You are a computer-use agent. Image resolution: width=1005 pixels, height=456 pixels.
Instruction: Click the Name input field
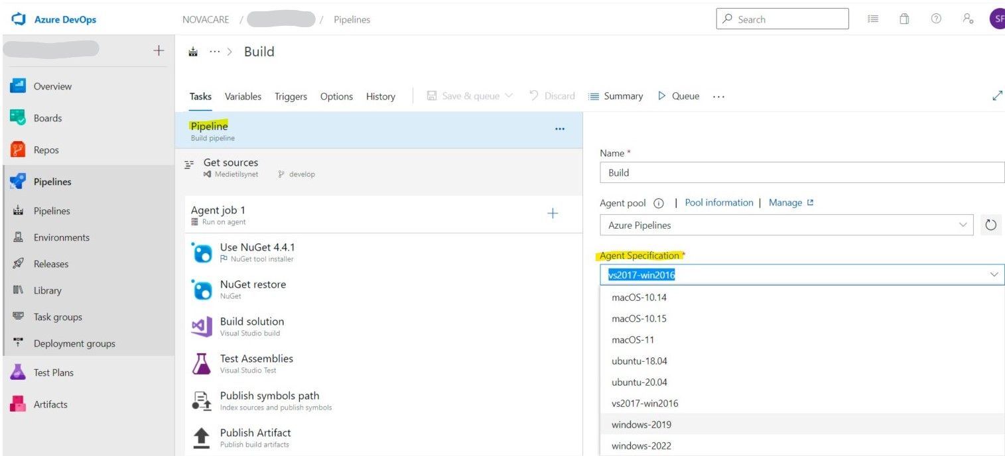point(802,172)
